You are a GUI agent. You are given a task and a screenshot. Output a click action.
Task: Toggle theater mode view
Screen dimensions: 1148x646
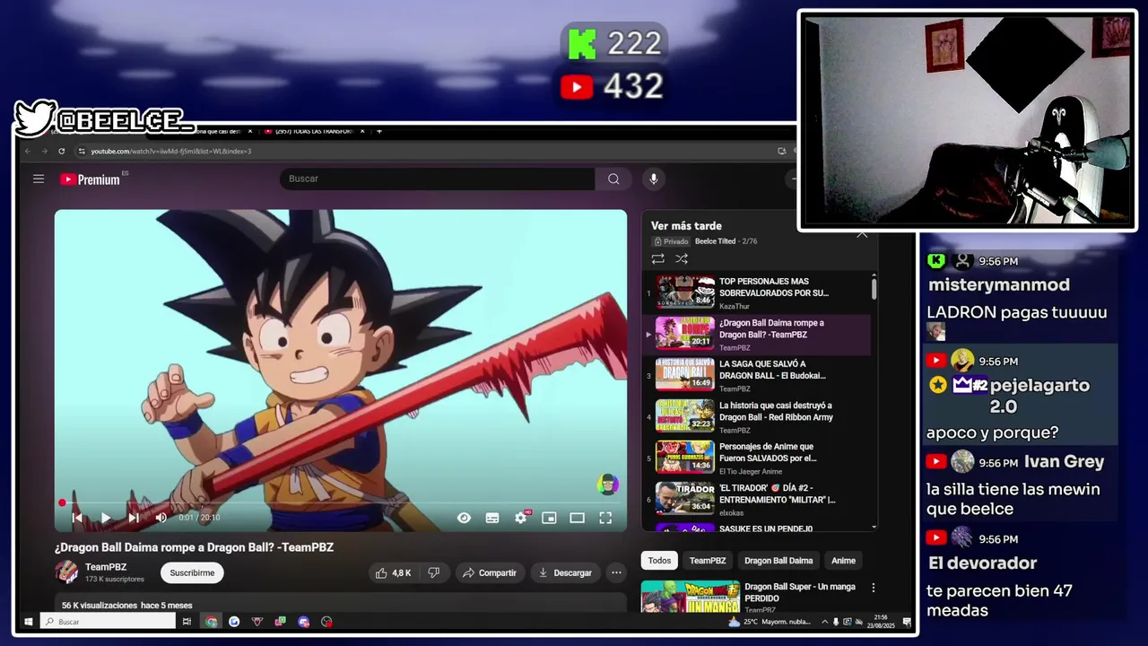point(577,518)
